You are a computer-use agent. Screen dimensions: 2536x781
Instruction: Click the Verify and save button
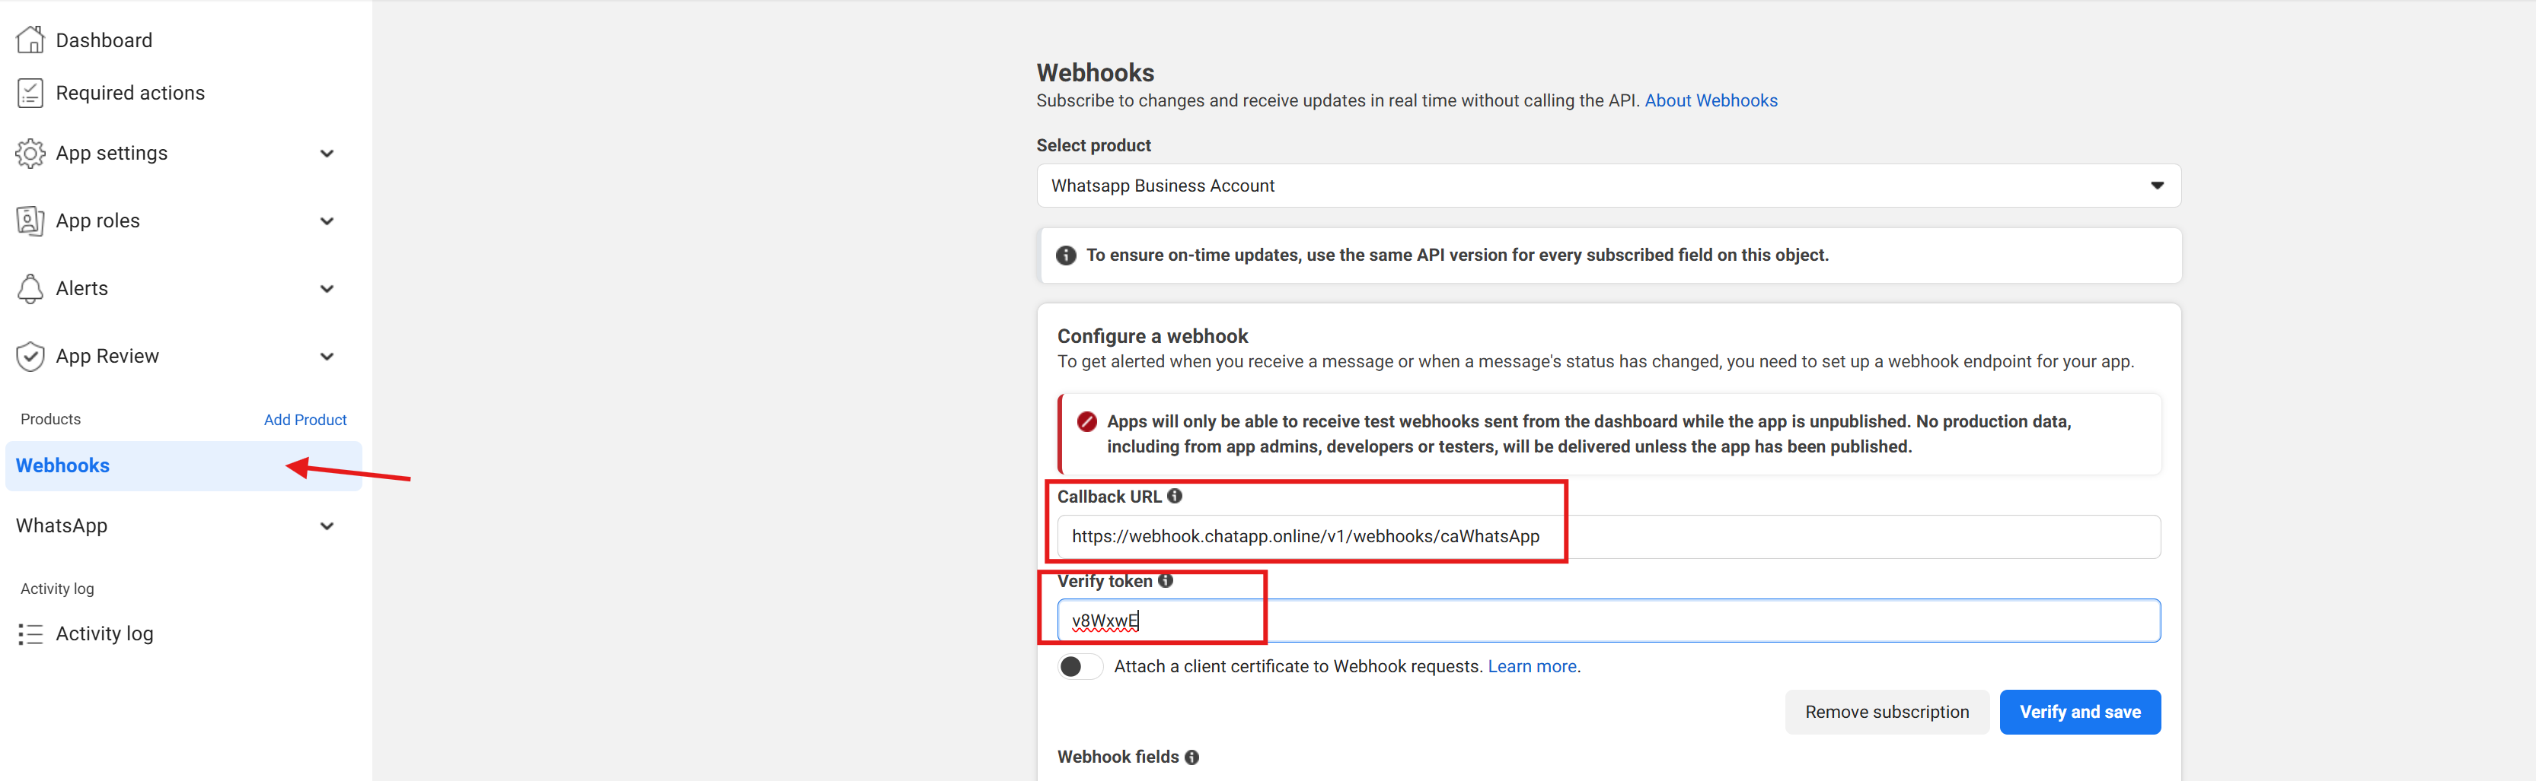click(2079, 712)
